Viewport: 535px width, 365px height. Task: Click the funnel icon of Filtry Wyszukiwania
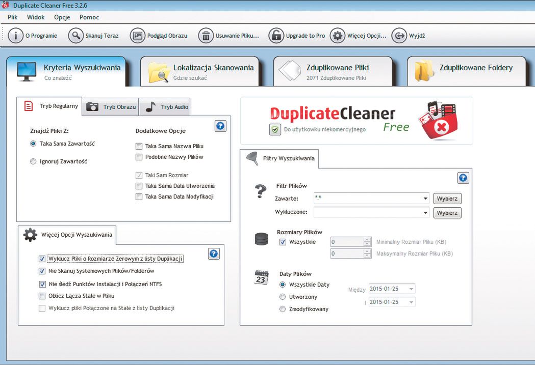[x=252, y=159]
